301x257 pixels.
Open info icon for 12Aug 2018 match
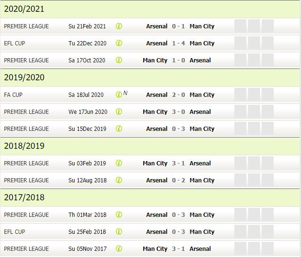[119, 180]
